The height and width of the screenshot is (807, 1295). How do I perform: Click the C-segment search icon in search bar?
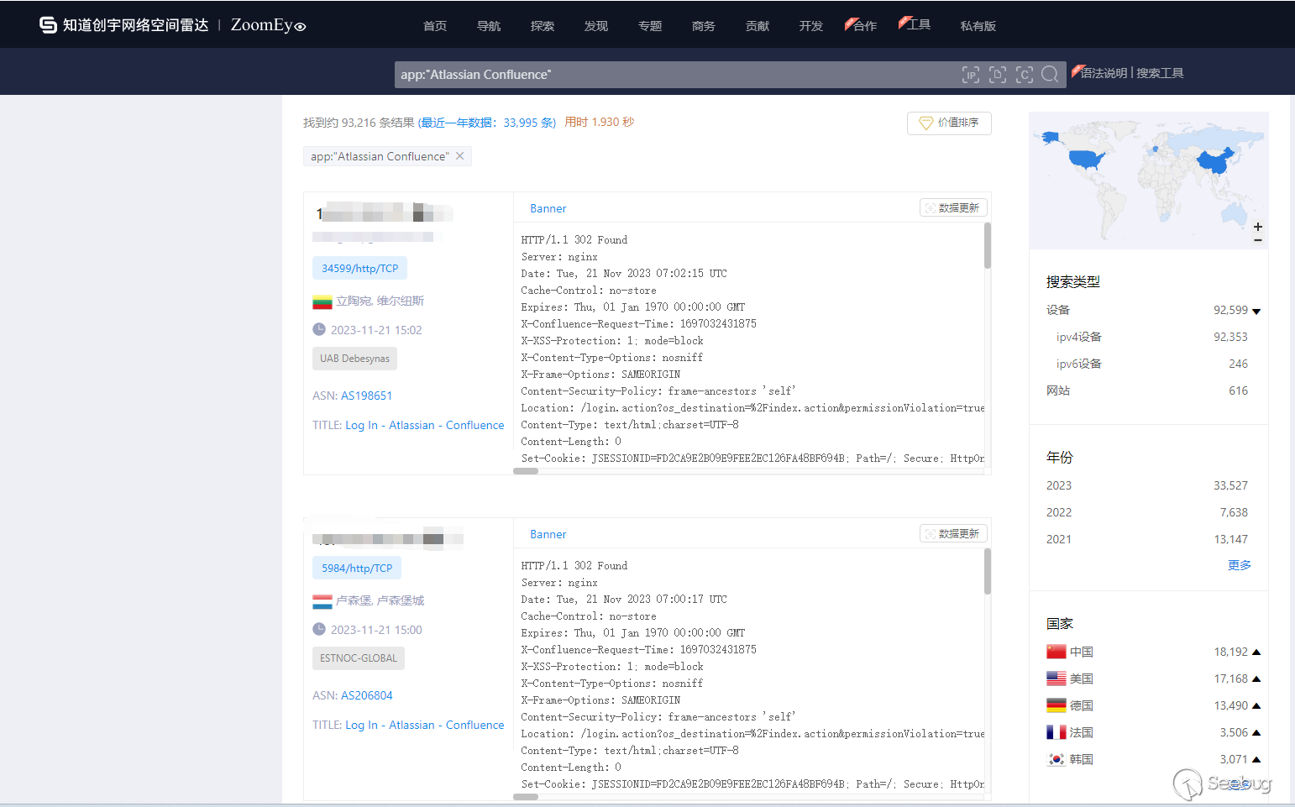[1025, 75]
